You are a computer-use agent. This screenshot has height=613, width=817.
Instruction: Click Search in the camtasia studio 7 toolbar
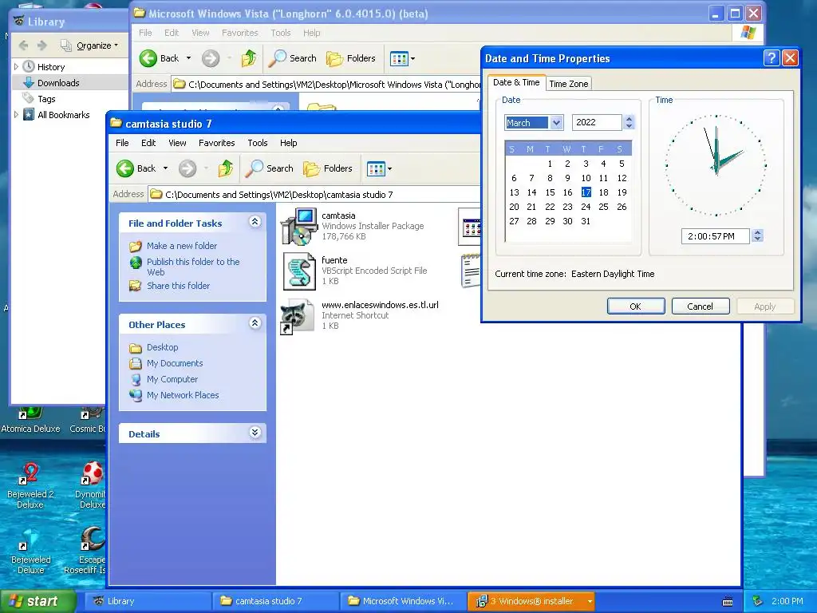pos(270,168)
